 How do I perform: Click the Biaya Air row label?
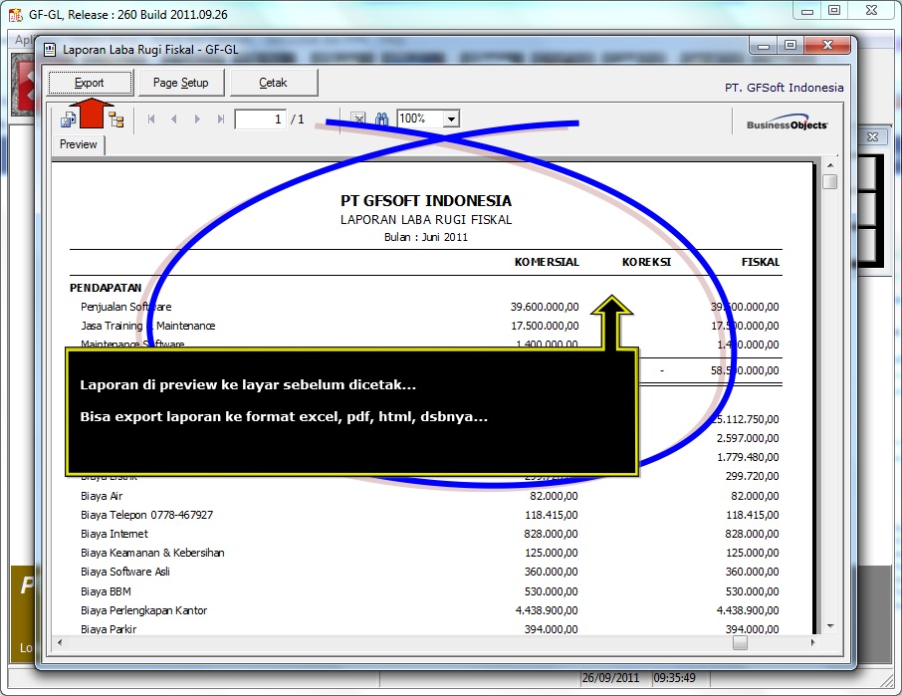tap(102, 496)
